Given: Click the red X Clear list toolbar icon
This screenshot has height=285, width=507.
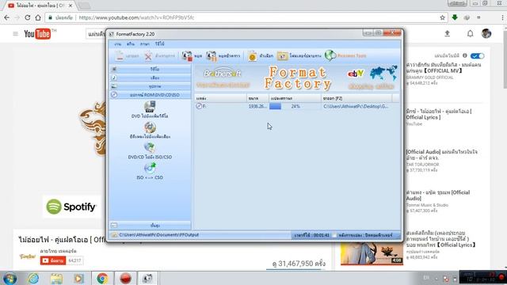Looking at the screenshot, I should (148, 56).
